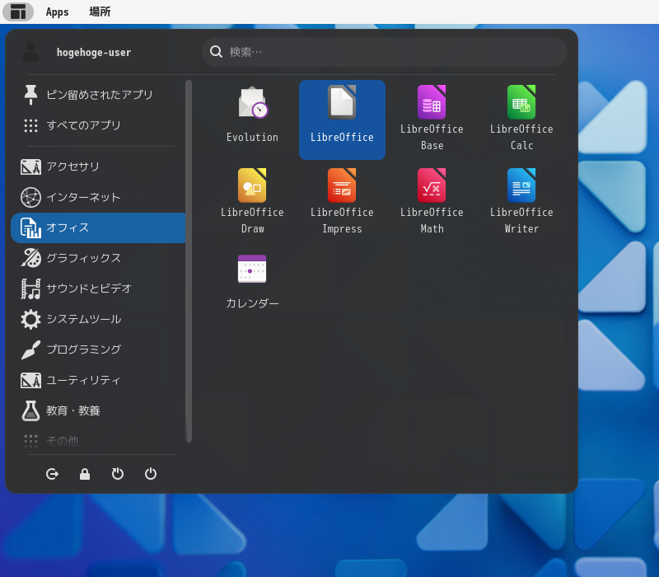
Task: Click the restart icon
Action: coord(118,474)
